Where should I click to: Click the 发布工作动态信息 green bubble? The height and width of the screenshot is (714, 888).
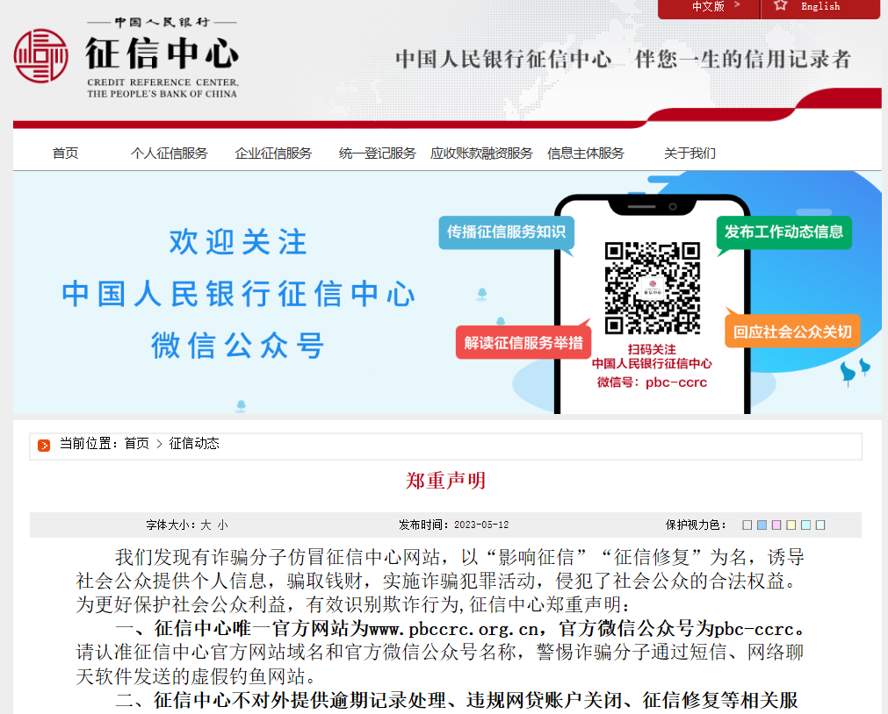(x=783, y=232)
